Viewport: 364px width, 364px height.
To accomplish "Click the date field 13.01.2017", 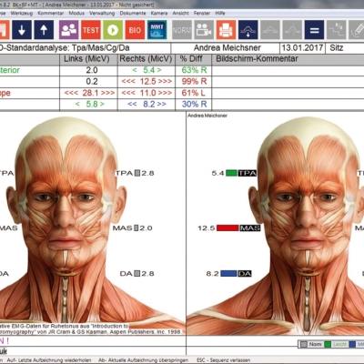I will pyautogui.click(x=302, y=48).
